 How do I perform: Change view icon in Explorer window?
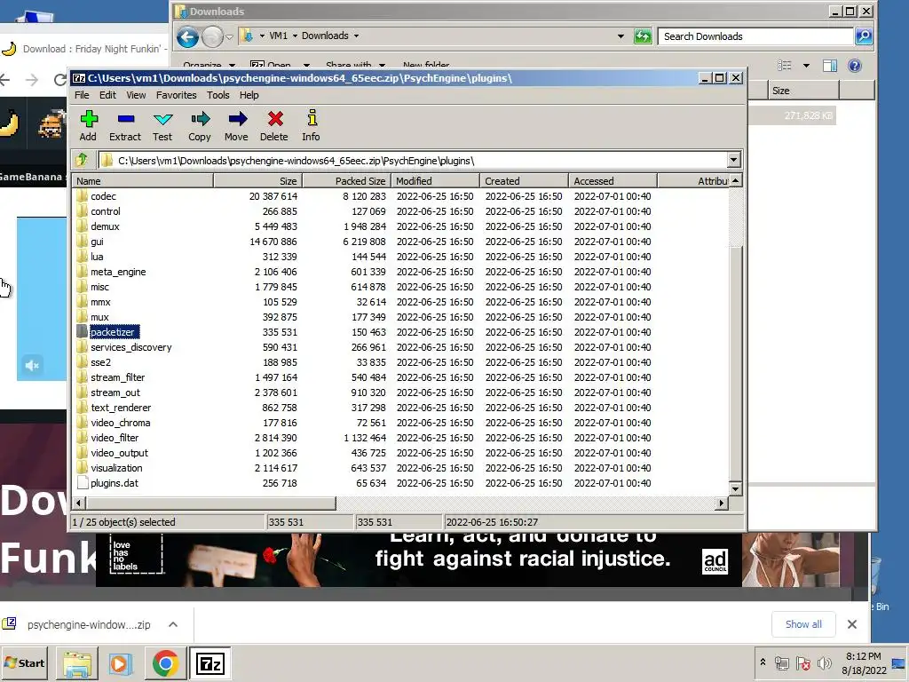[x=785, y=66]
